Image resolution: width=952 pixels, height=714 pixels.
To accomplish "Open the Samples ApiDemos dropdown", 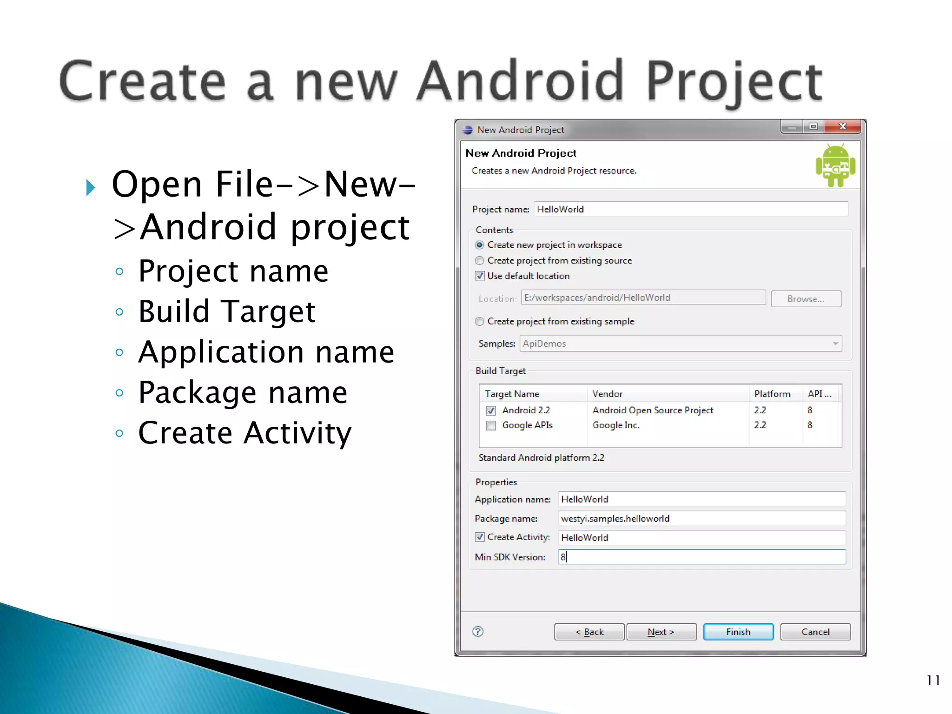I will click(x=681, y=344).
